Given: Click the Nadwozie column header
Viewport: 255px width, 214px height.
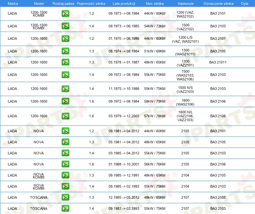Looking at the screenshot, I should (x=186, y=4).
